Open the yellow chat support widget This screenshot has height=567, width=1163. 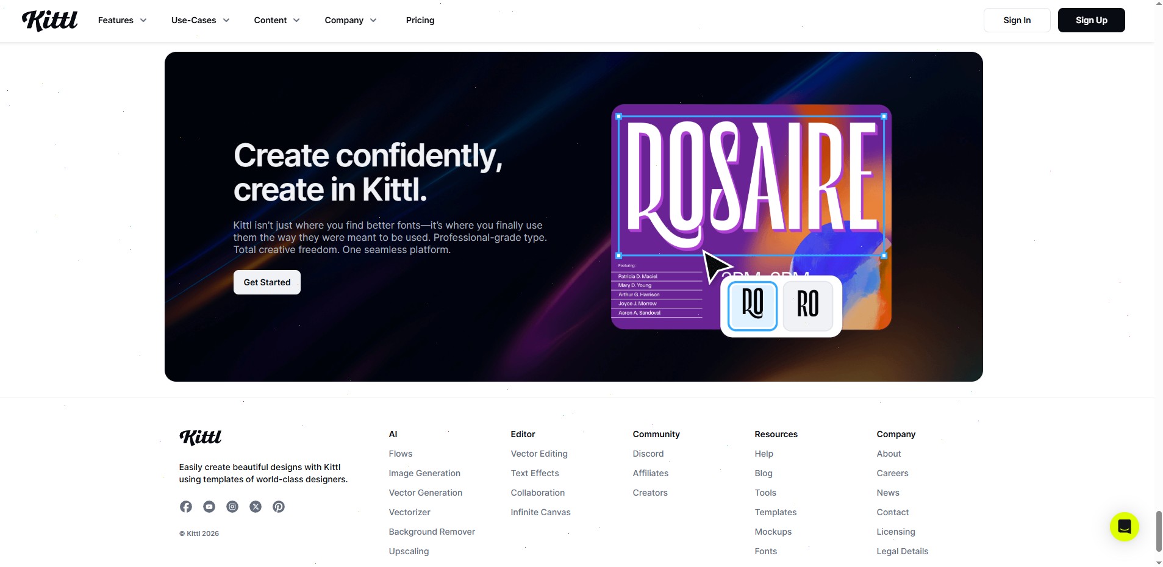click(x=1125, y=527)
